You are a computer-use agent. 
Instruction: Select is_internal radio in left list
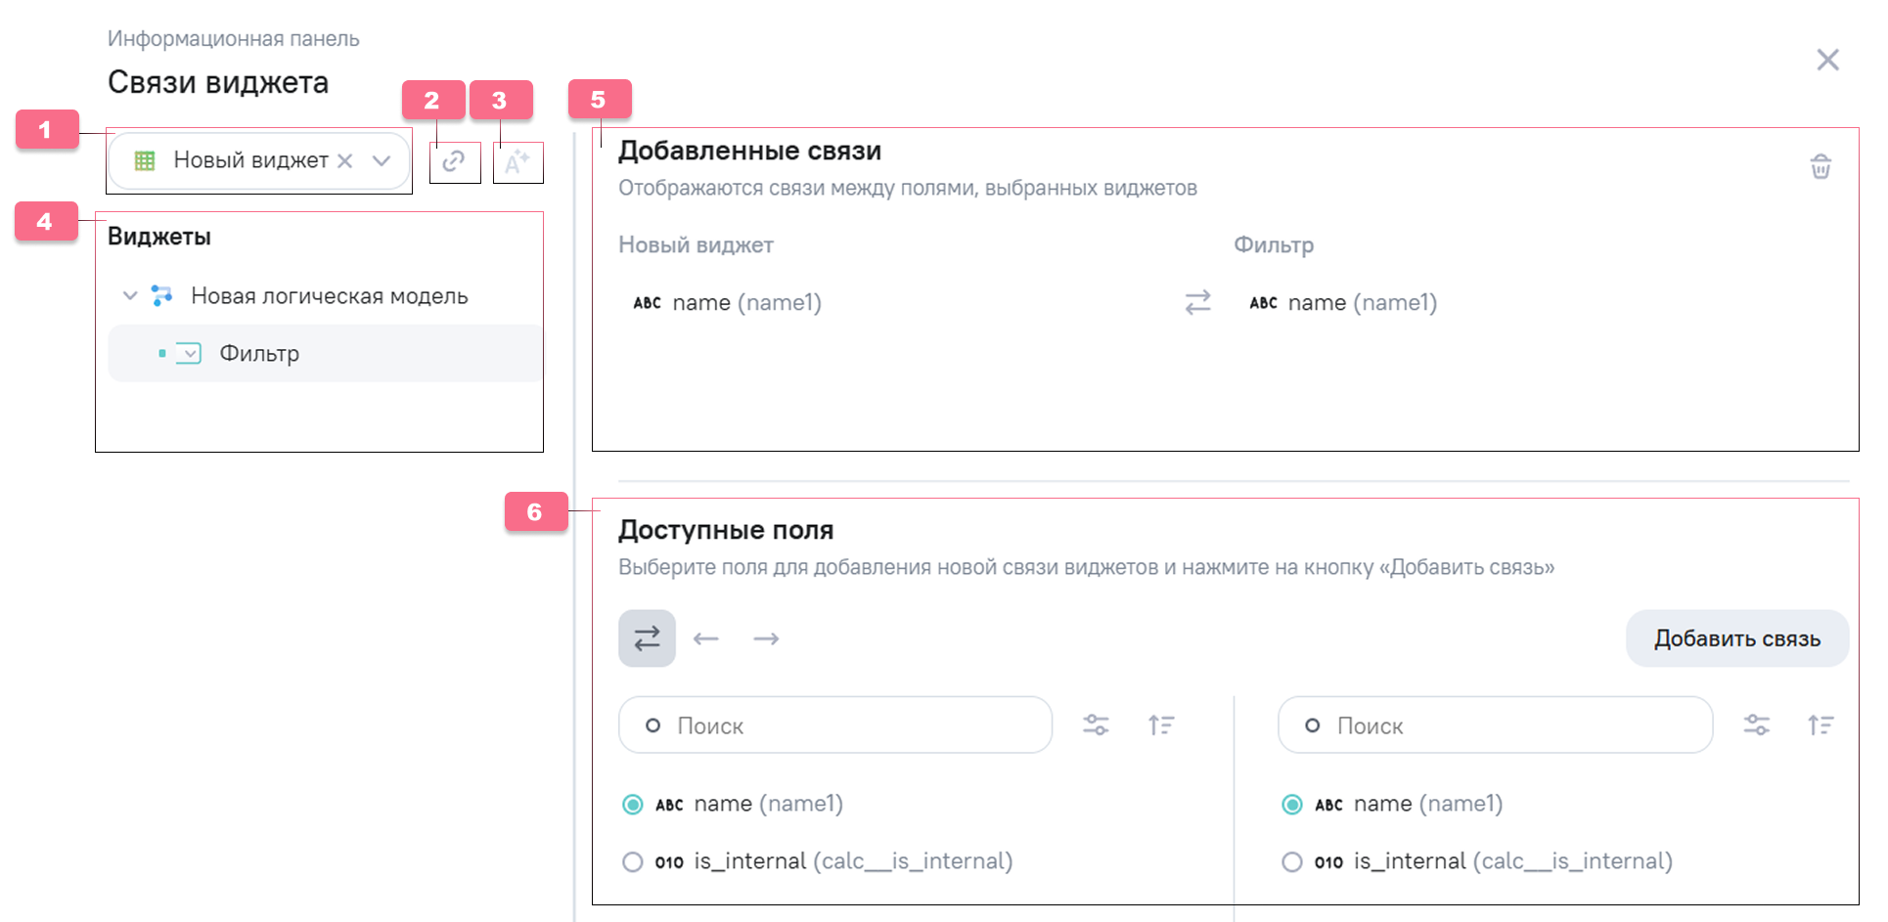[633, 861]
